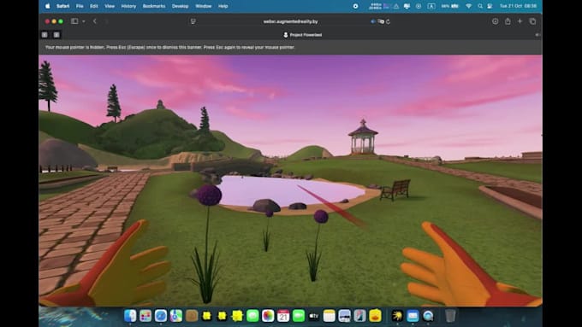This screenshot has height=327, width=582.
Task: Click the gazebo on the hill
Action: 363,137
